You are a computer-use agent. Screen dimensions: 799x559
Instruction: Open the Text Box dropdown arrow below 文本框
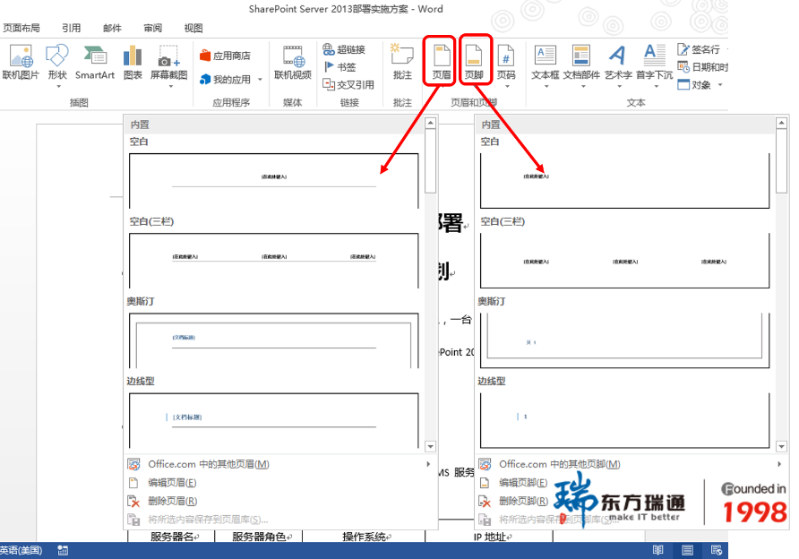546,87
